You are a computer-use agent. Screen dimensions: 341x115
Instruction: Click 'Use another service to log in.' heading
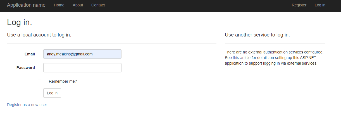257,35
